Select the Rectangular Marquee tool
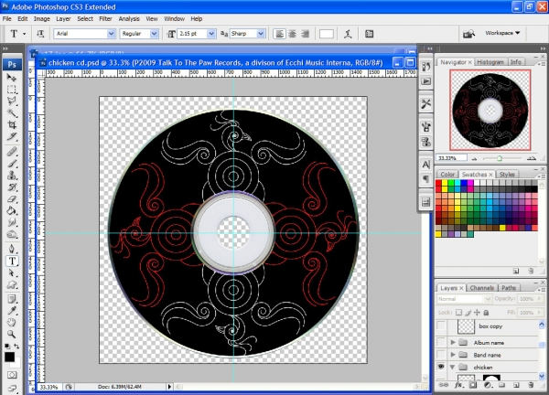 click(12, 90)
